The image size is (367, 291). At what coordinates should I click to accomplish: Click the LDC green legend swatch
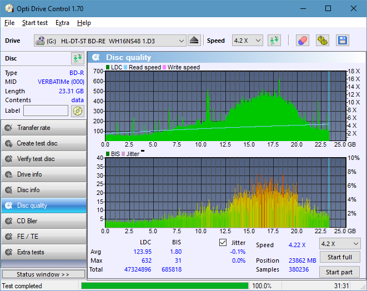tap(108, 67)
